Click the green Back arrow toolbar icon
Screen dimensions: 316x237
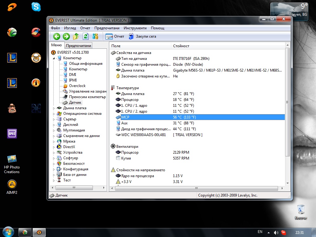(57, 36)
